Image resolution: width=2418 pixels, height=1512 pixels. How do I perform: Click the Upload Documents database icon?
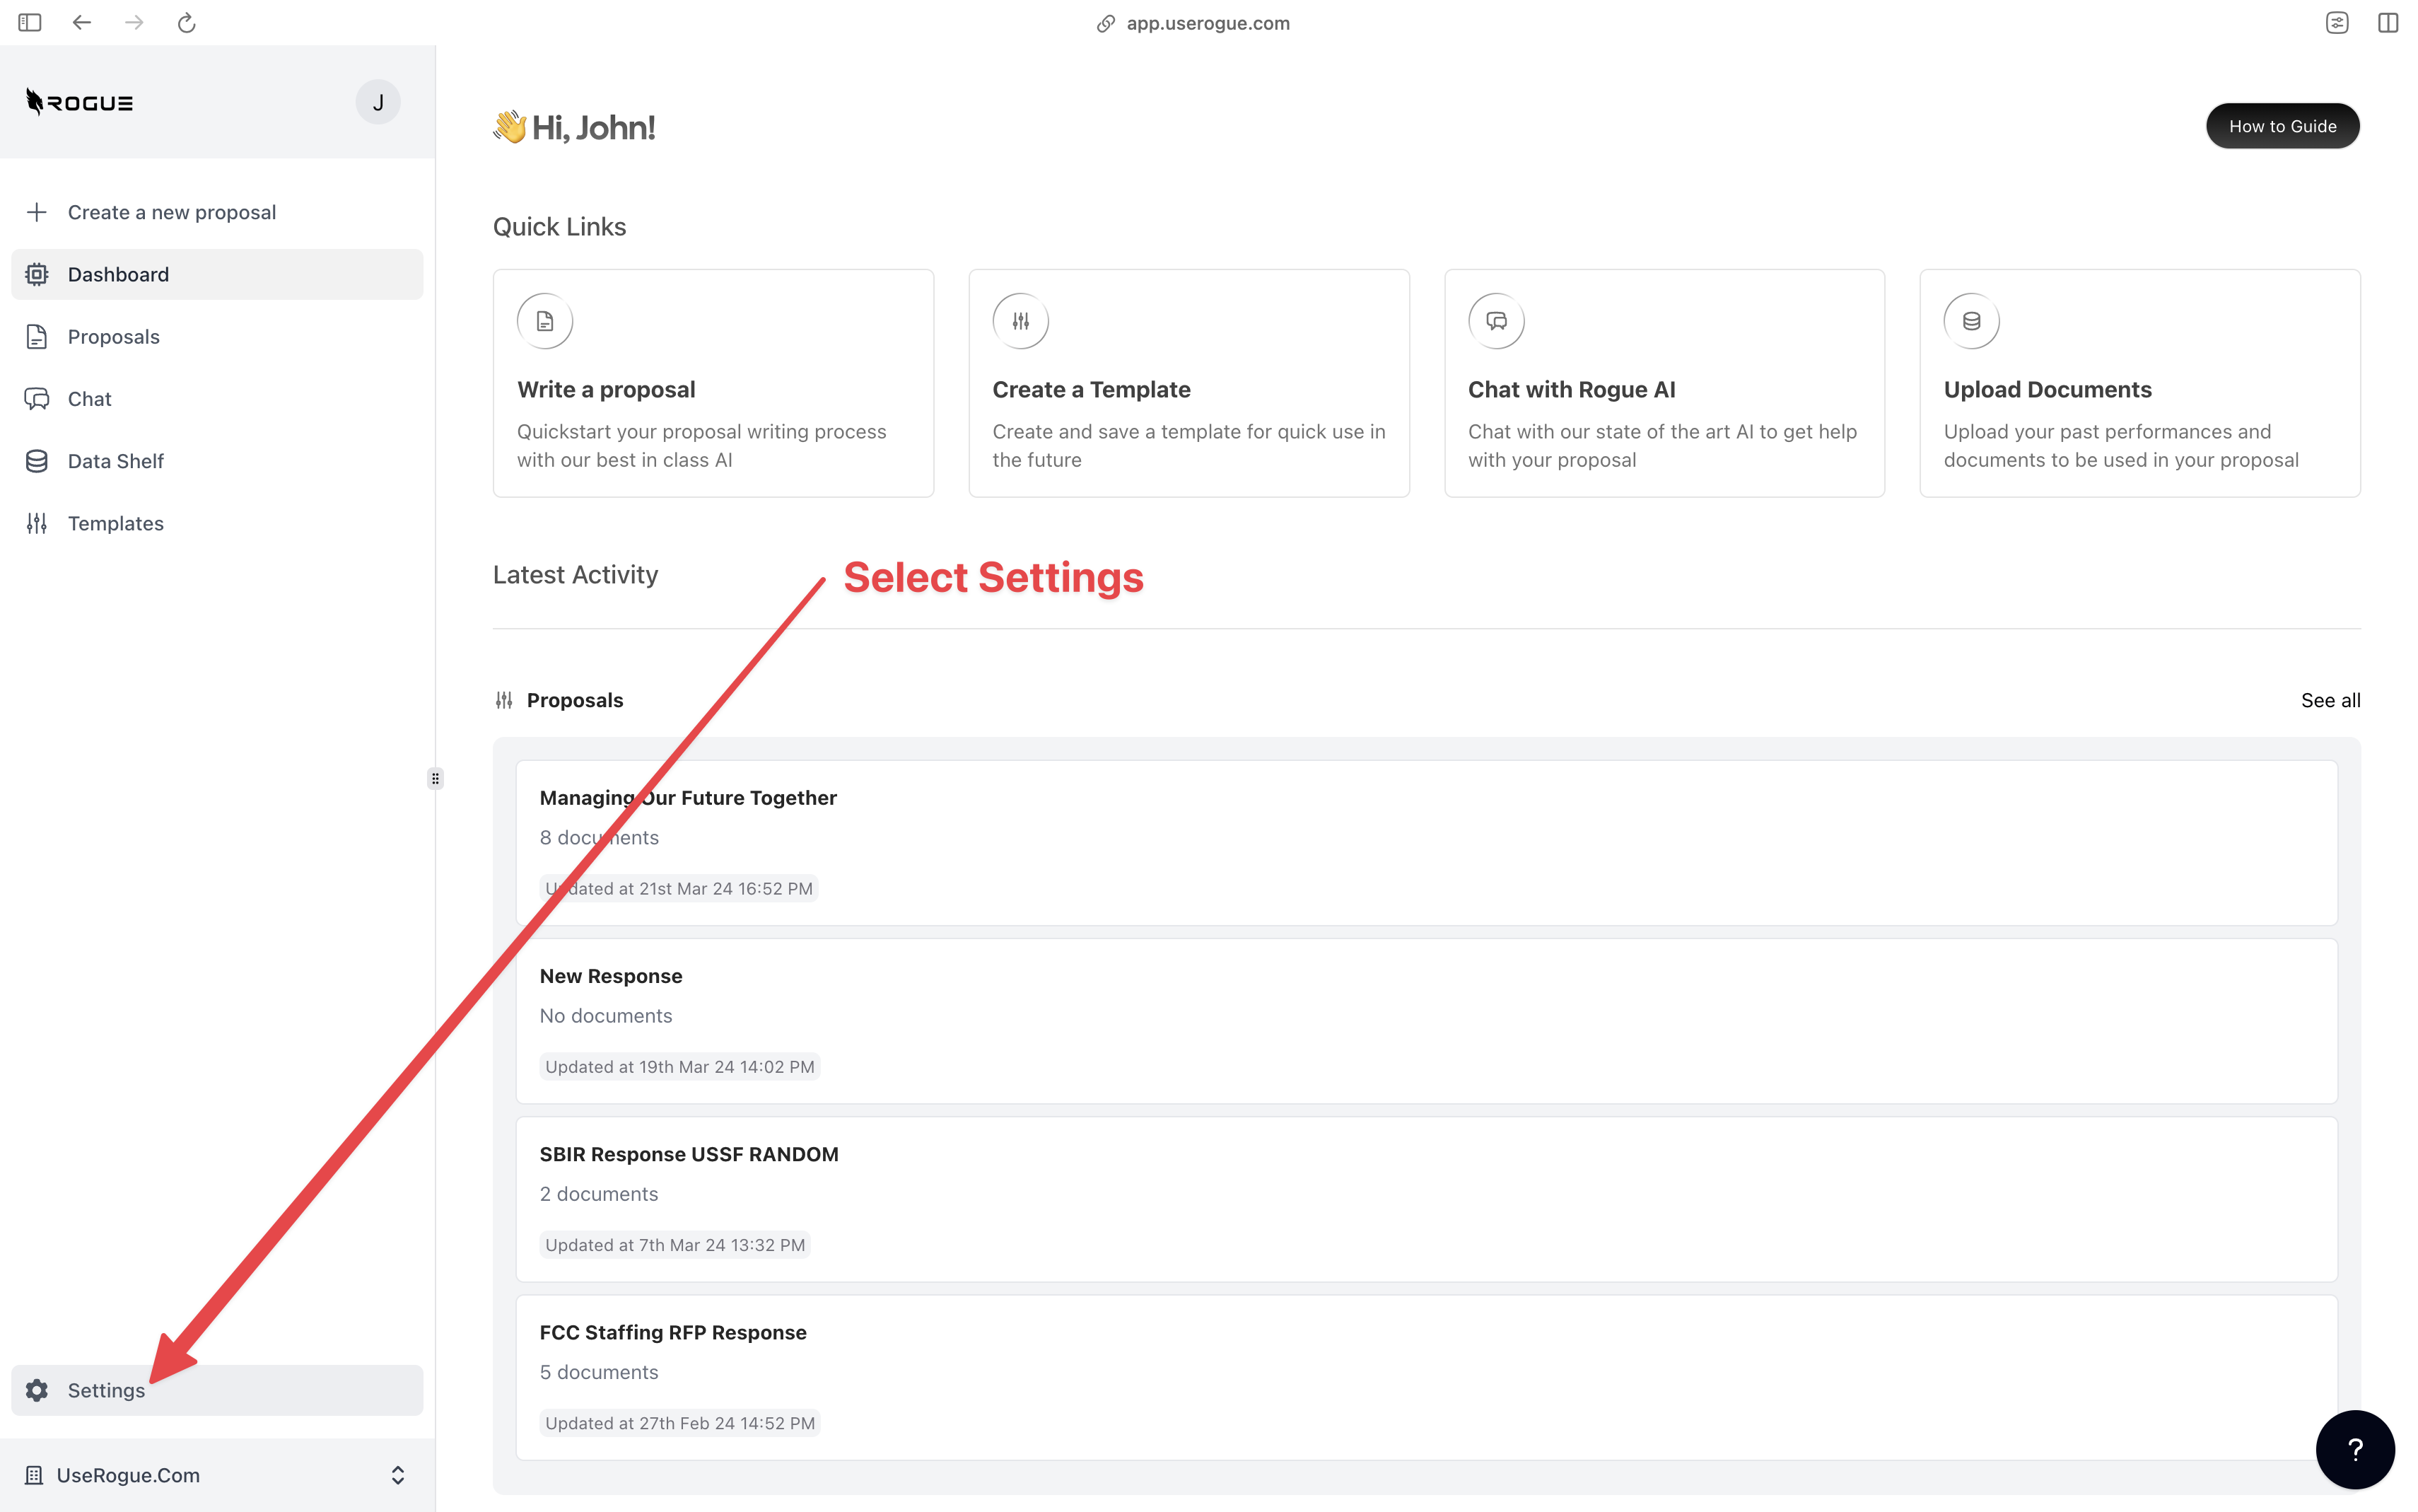pyautogui.click(x=1970, y=321)
